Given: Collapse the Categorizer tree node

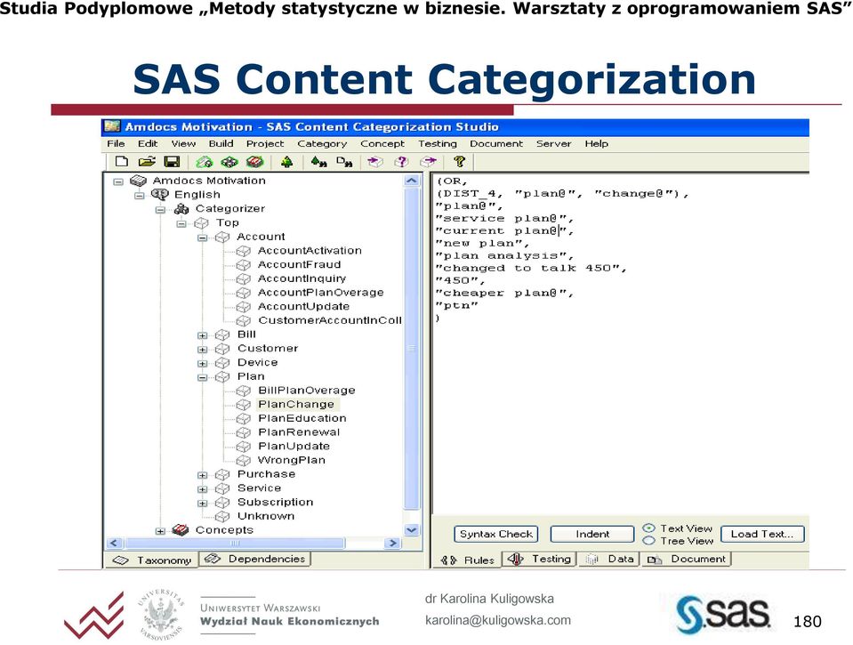Looking at the screenshot, I should coord(160,210).
